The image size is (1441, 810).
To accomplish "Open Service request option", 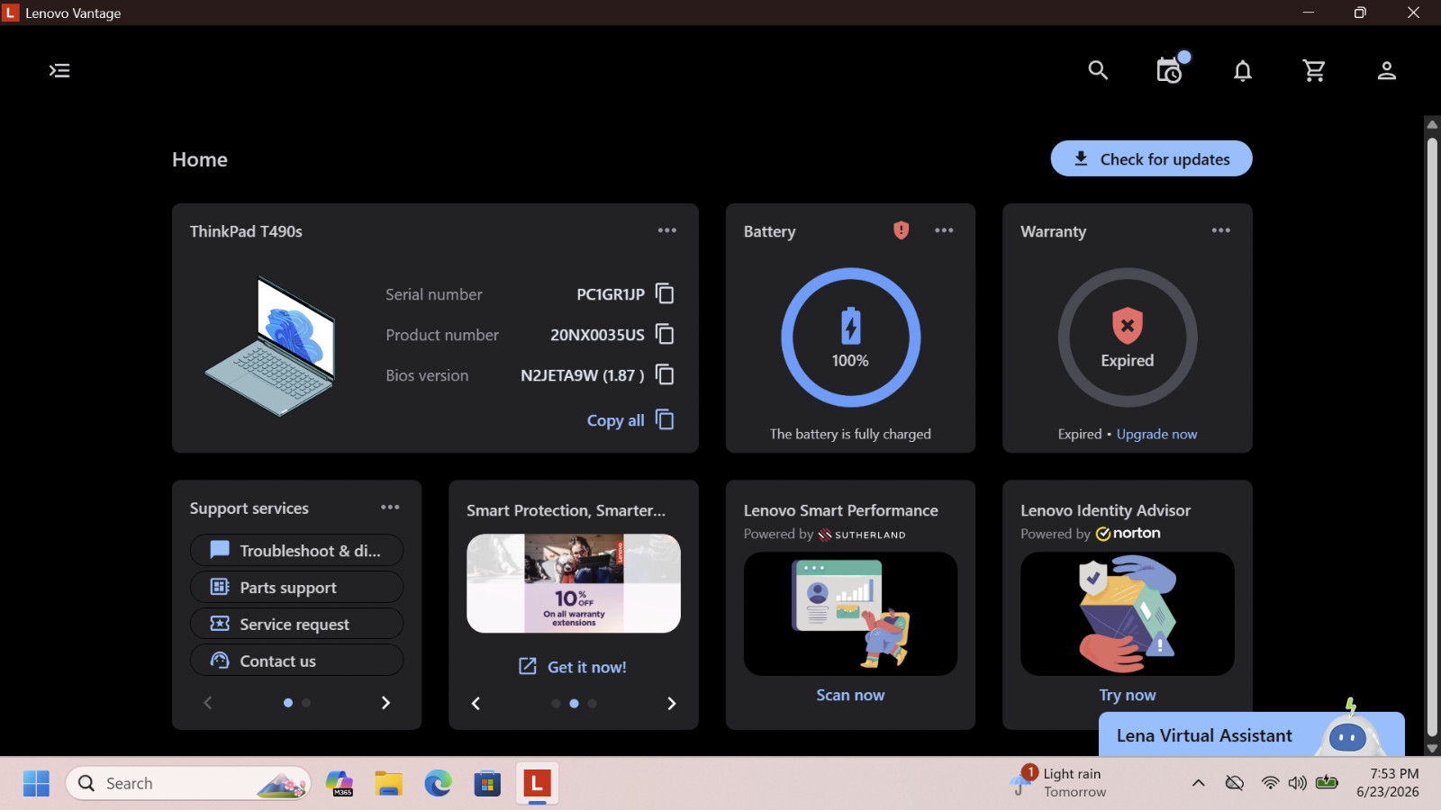I will 296,624.
